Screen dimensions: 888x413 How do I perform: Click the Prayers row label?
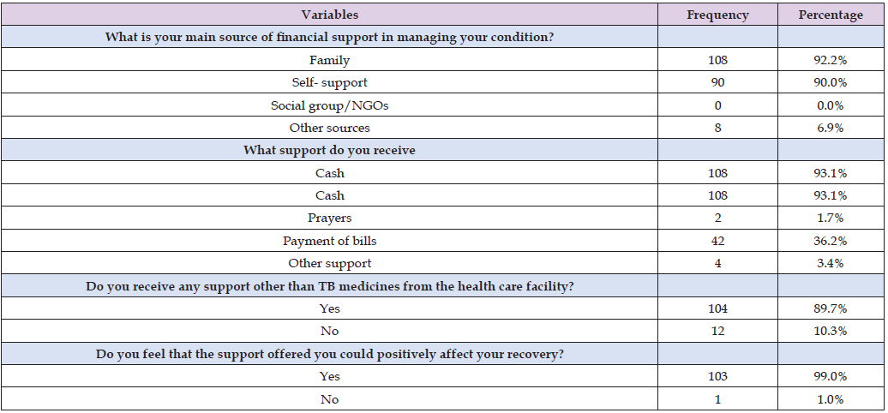click(x=329, y=218)
